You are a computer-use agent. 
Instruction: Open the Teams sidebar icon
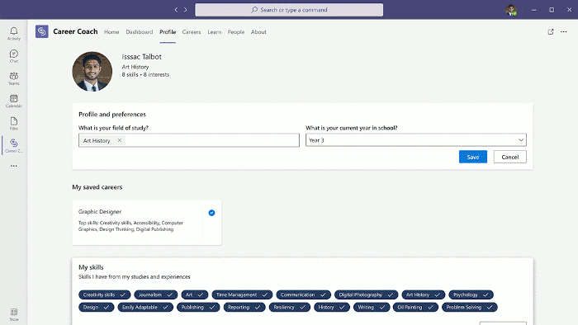tap(14, 78)
